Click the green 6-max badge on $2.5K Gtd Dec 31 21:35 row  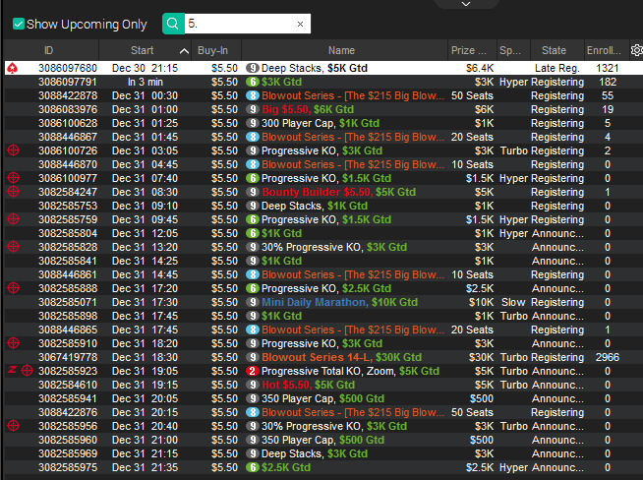pyautogui.click(x=253, y=467)
